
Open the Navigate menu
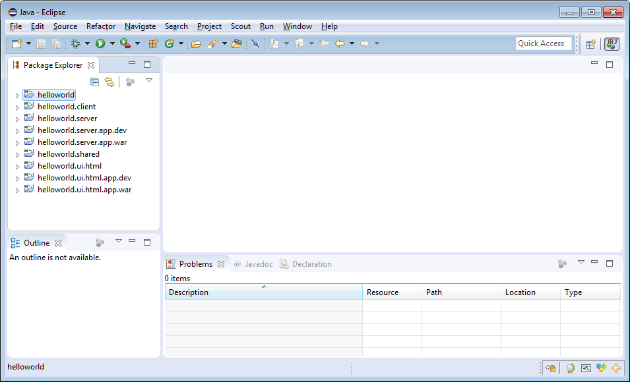141,26
